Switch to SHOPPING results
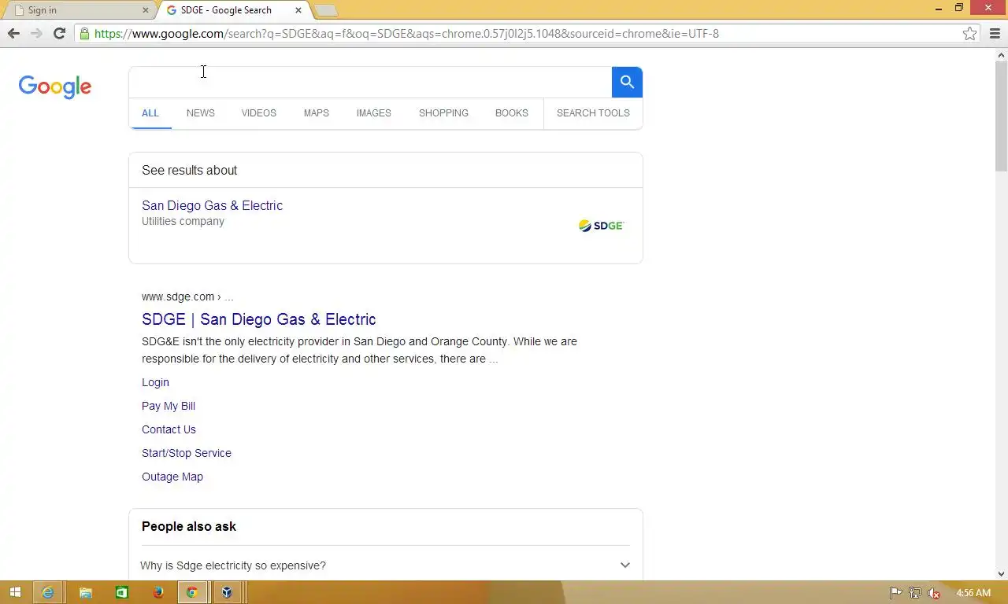 click(x=443, y=113)
